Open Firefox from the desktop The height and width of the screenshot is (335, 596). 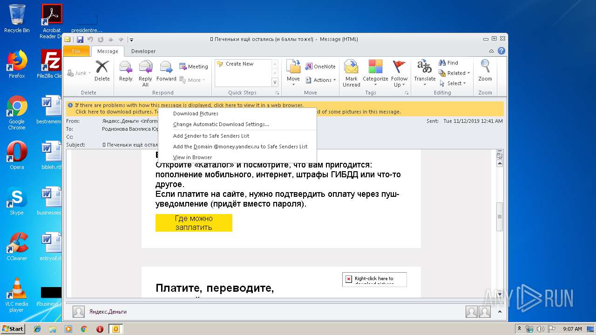click(x=17, y=64)
